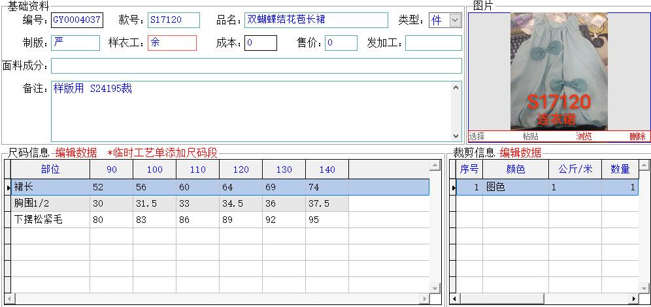Click cell 89 in 下摆松紧毛 row
Image resolution: width=651 pixels, height=307 pixels.
(x=241, y=220)
